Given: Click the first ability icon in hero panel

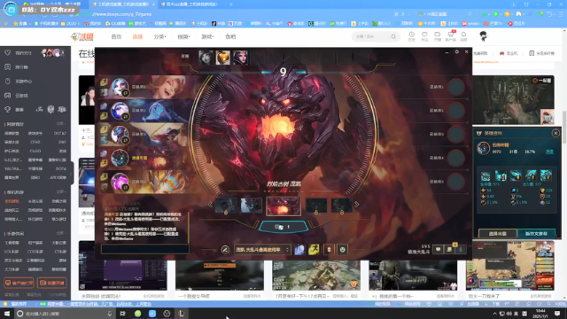Looking at the screenshot, I should [x=485, y=175].
